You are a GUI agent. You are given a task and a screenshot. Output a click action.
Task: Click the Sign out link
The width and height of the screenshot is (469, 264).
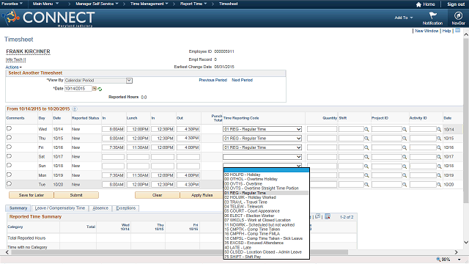coord(456,4)
